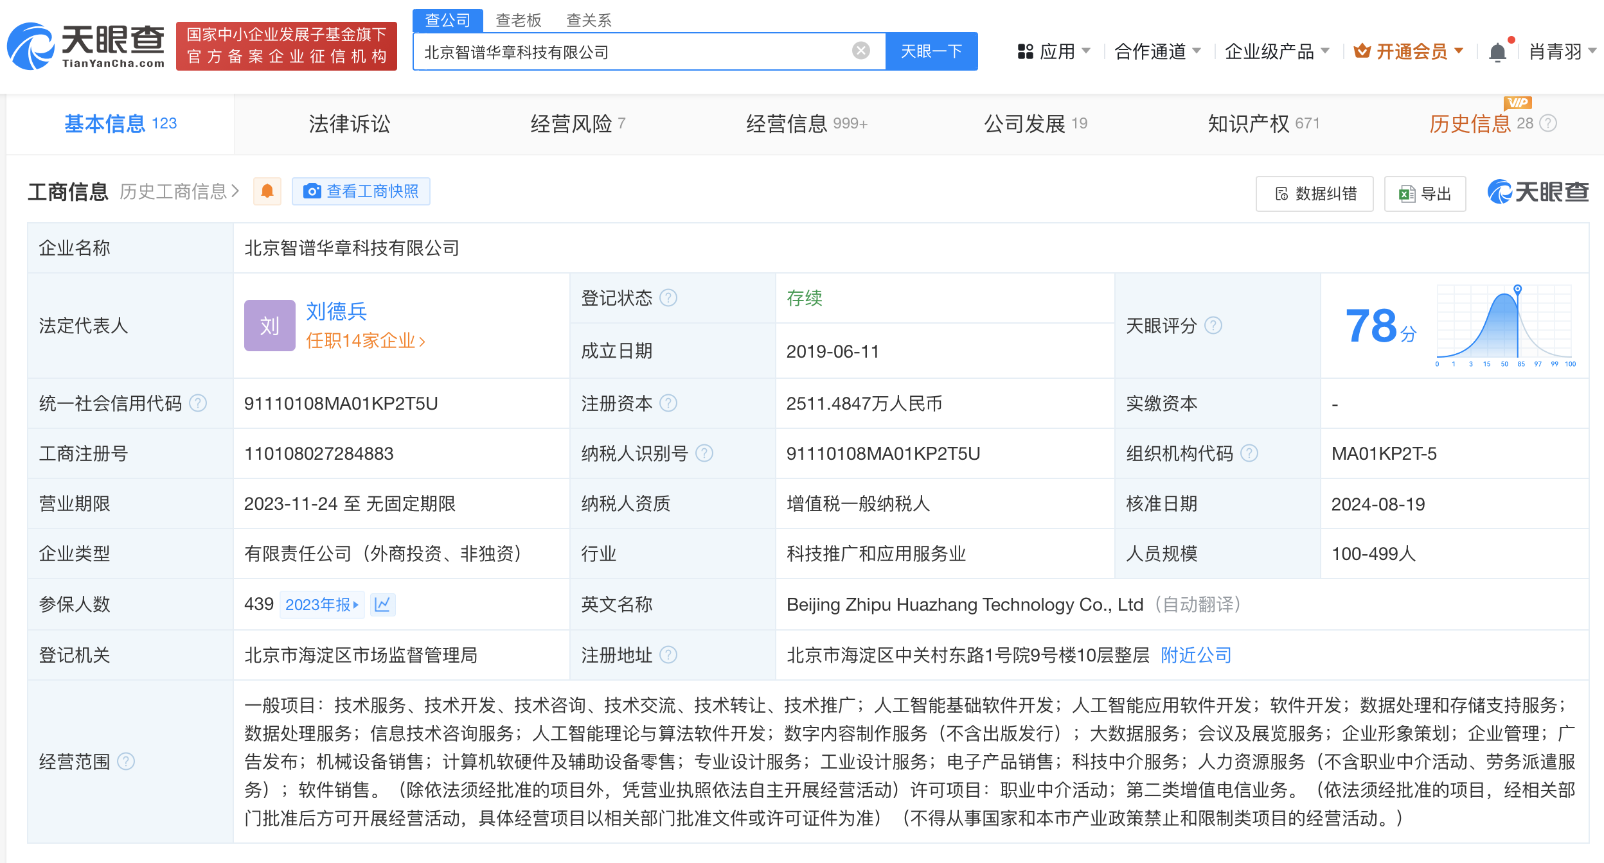Export data via the 导出 Excel icon
The height and width of the screenshot is (863, 1604).
[1407, 193]
